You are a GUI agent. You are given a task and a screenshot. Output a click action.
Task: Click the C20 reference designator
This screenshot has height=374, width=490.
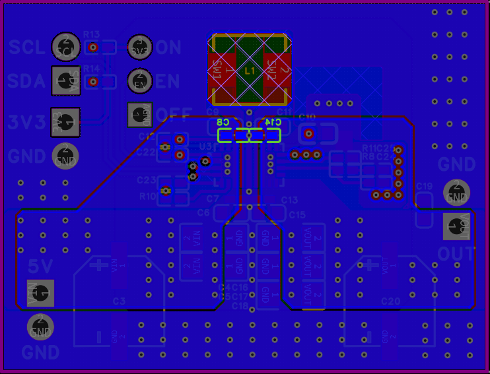pos(391,301)
